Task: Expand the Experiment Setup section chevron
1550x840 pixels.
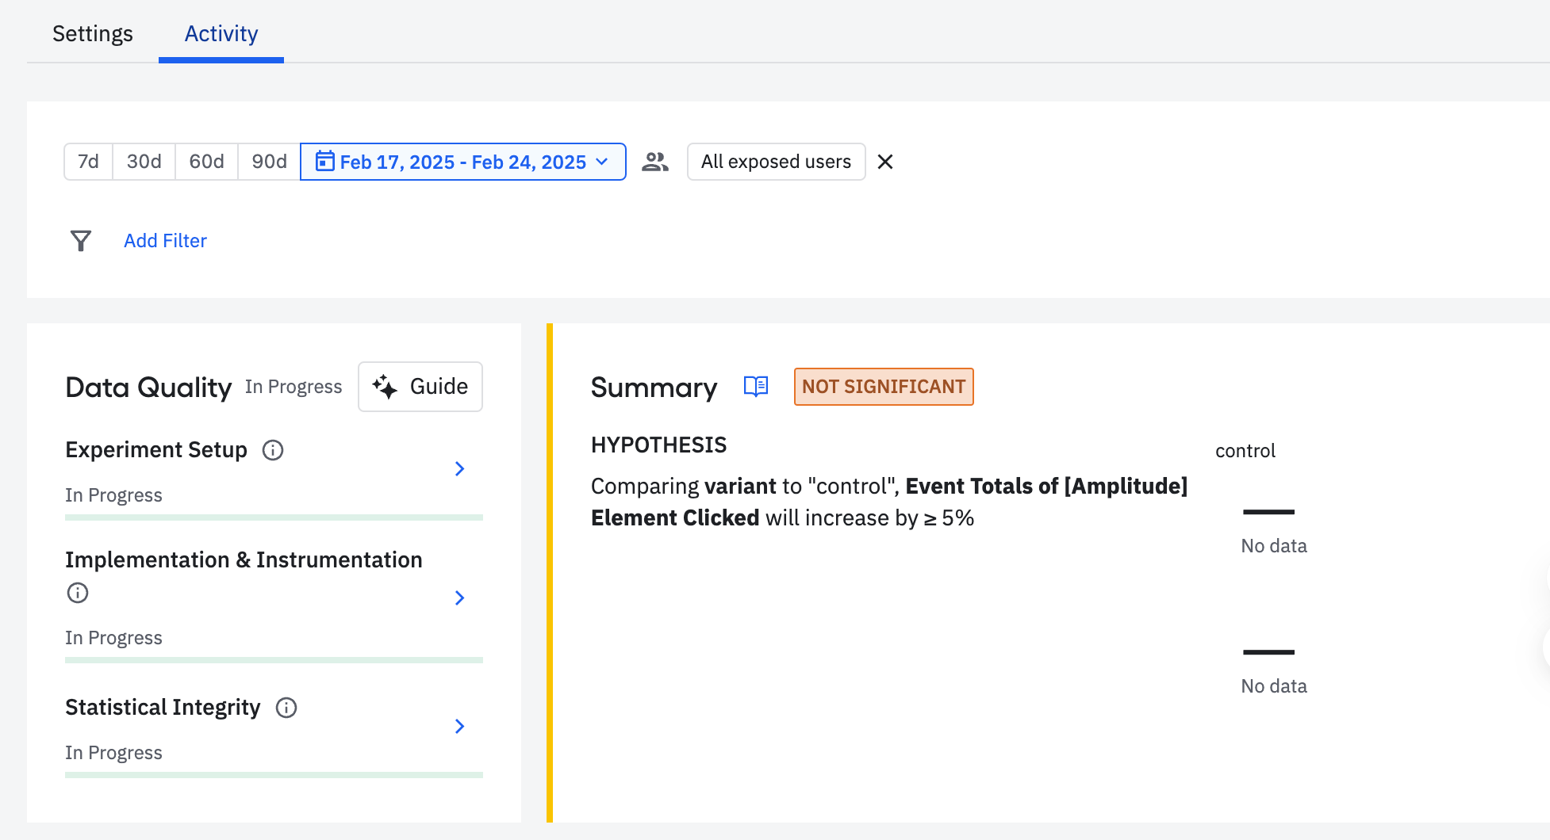Action: (459, 469)
